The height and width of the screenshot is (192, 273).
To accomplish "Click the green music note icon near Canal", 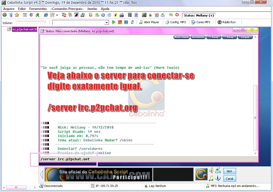I will (211, 178).
